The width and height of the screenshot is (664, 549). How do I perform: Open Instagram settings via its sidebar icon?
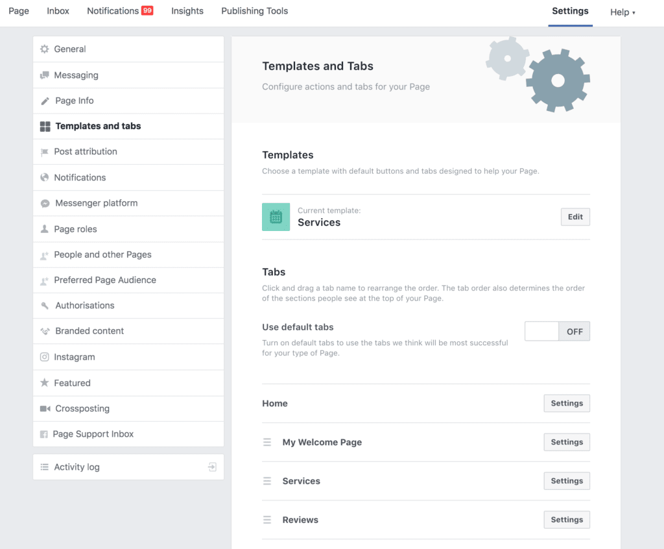click(x=43, y=357)
